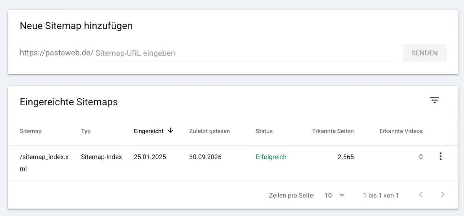This screenshot has height=216, width=464.
Task: Click the 0 recognized videos value
Action: tap(421, 157)
